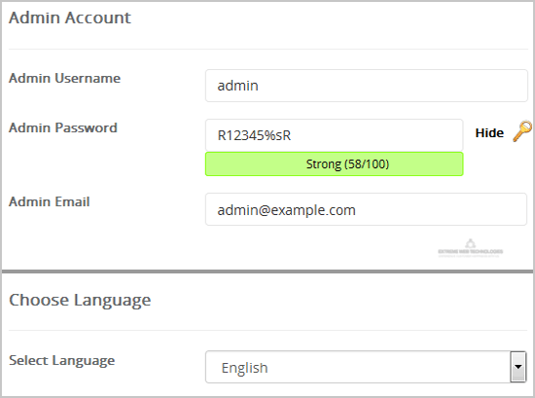Screen dimensions: 535x398
Task: Click the golden key password generator icon
Action: pos(522,131)
